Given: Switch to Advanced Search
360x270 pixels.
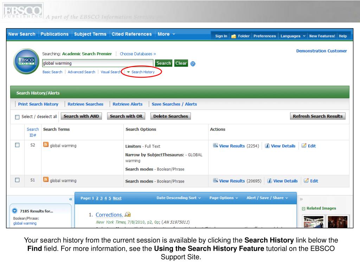Looking at the screenshot, I should (x=81, y=72).
